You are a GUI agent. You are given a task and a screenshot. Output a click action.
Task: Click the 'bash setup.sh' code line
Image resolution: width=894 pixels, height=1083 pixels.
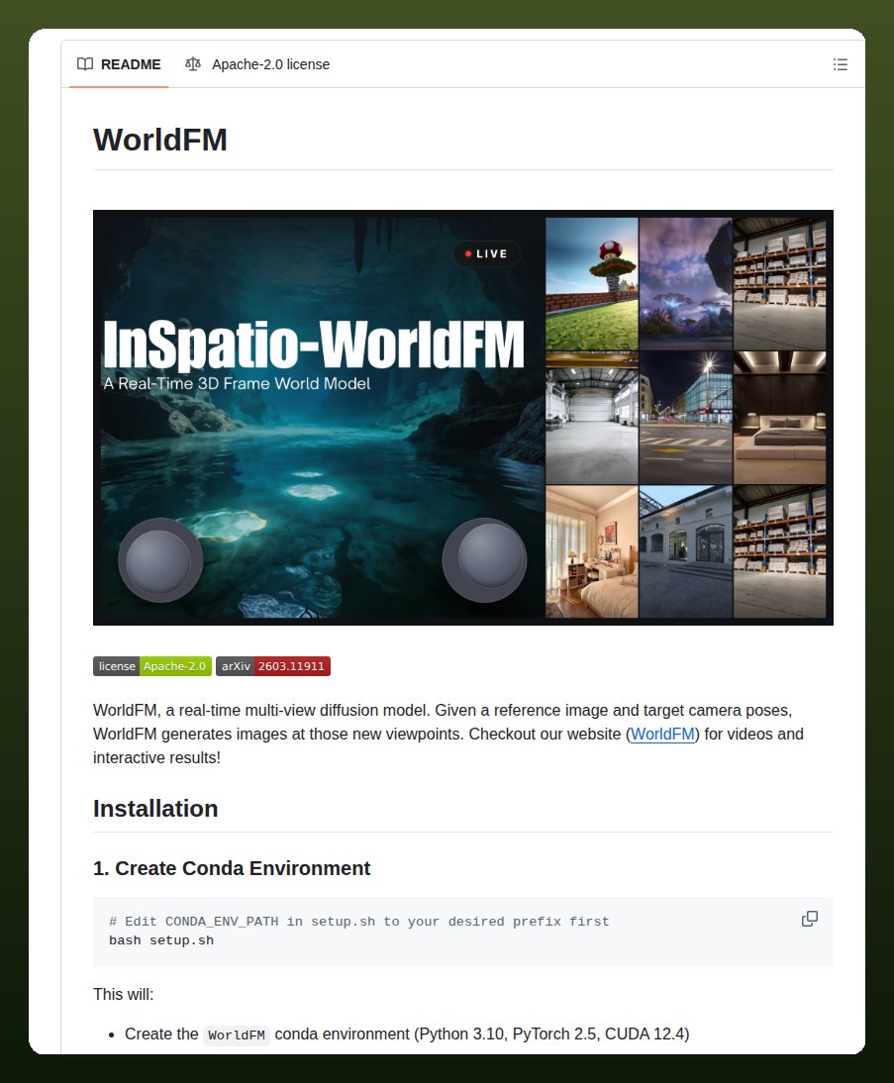161,940
